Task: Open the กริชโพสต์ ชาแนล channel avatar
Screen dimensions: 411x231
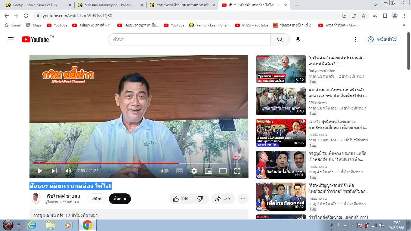Action: [x=36, y=199]
